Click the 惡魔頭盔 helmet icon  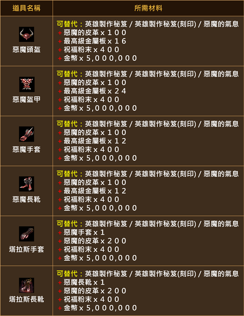click(x=27, y=34)
